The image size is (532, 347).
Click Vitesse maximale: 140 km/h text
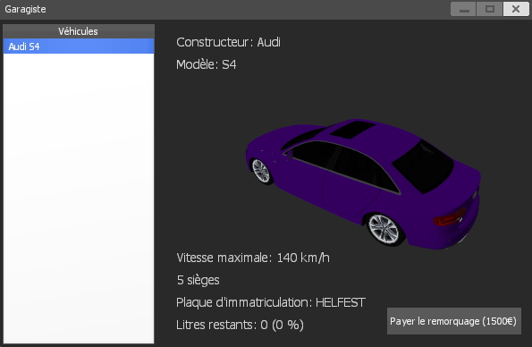[253, 258]
